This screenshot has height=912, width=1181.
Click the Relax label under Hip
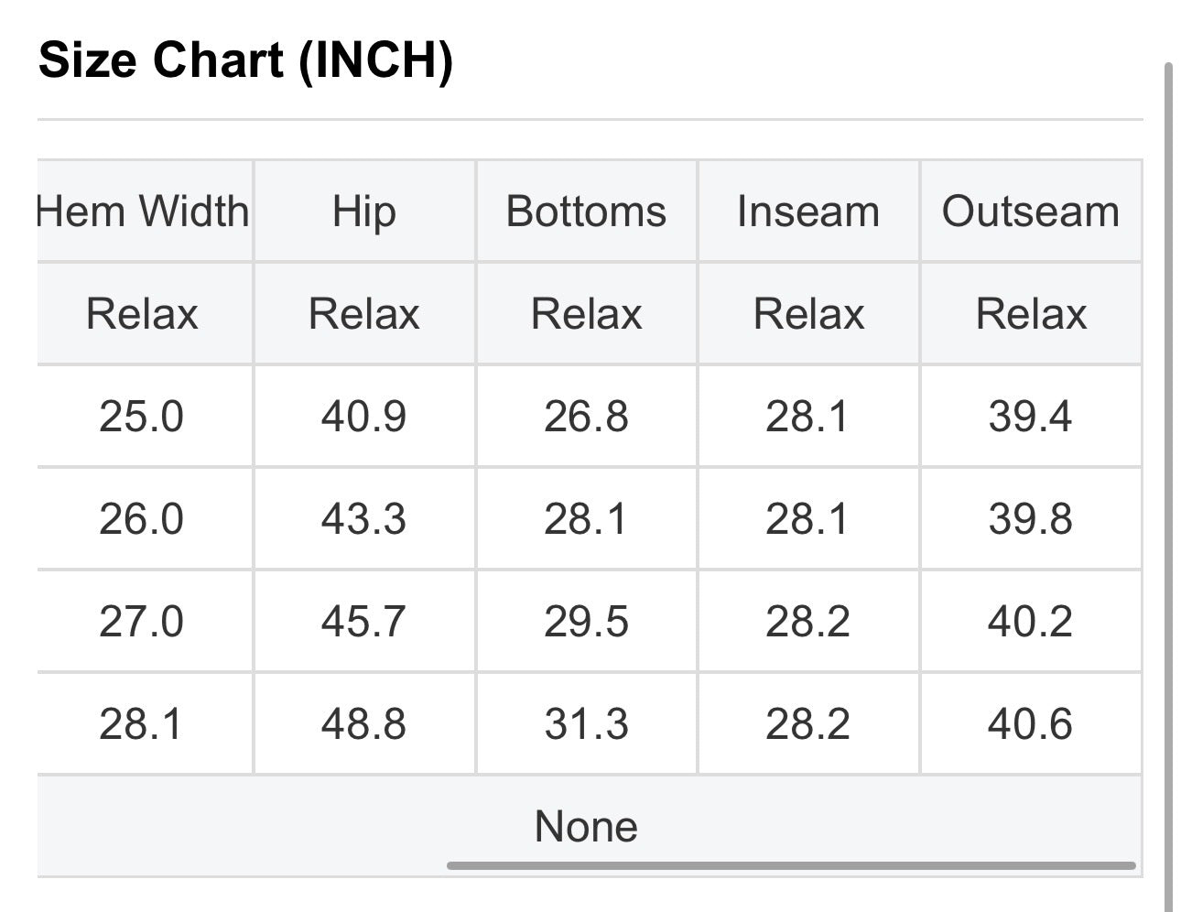coord(364,314)
